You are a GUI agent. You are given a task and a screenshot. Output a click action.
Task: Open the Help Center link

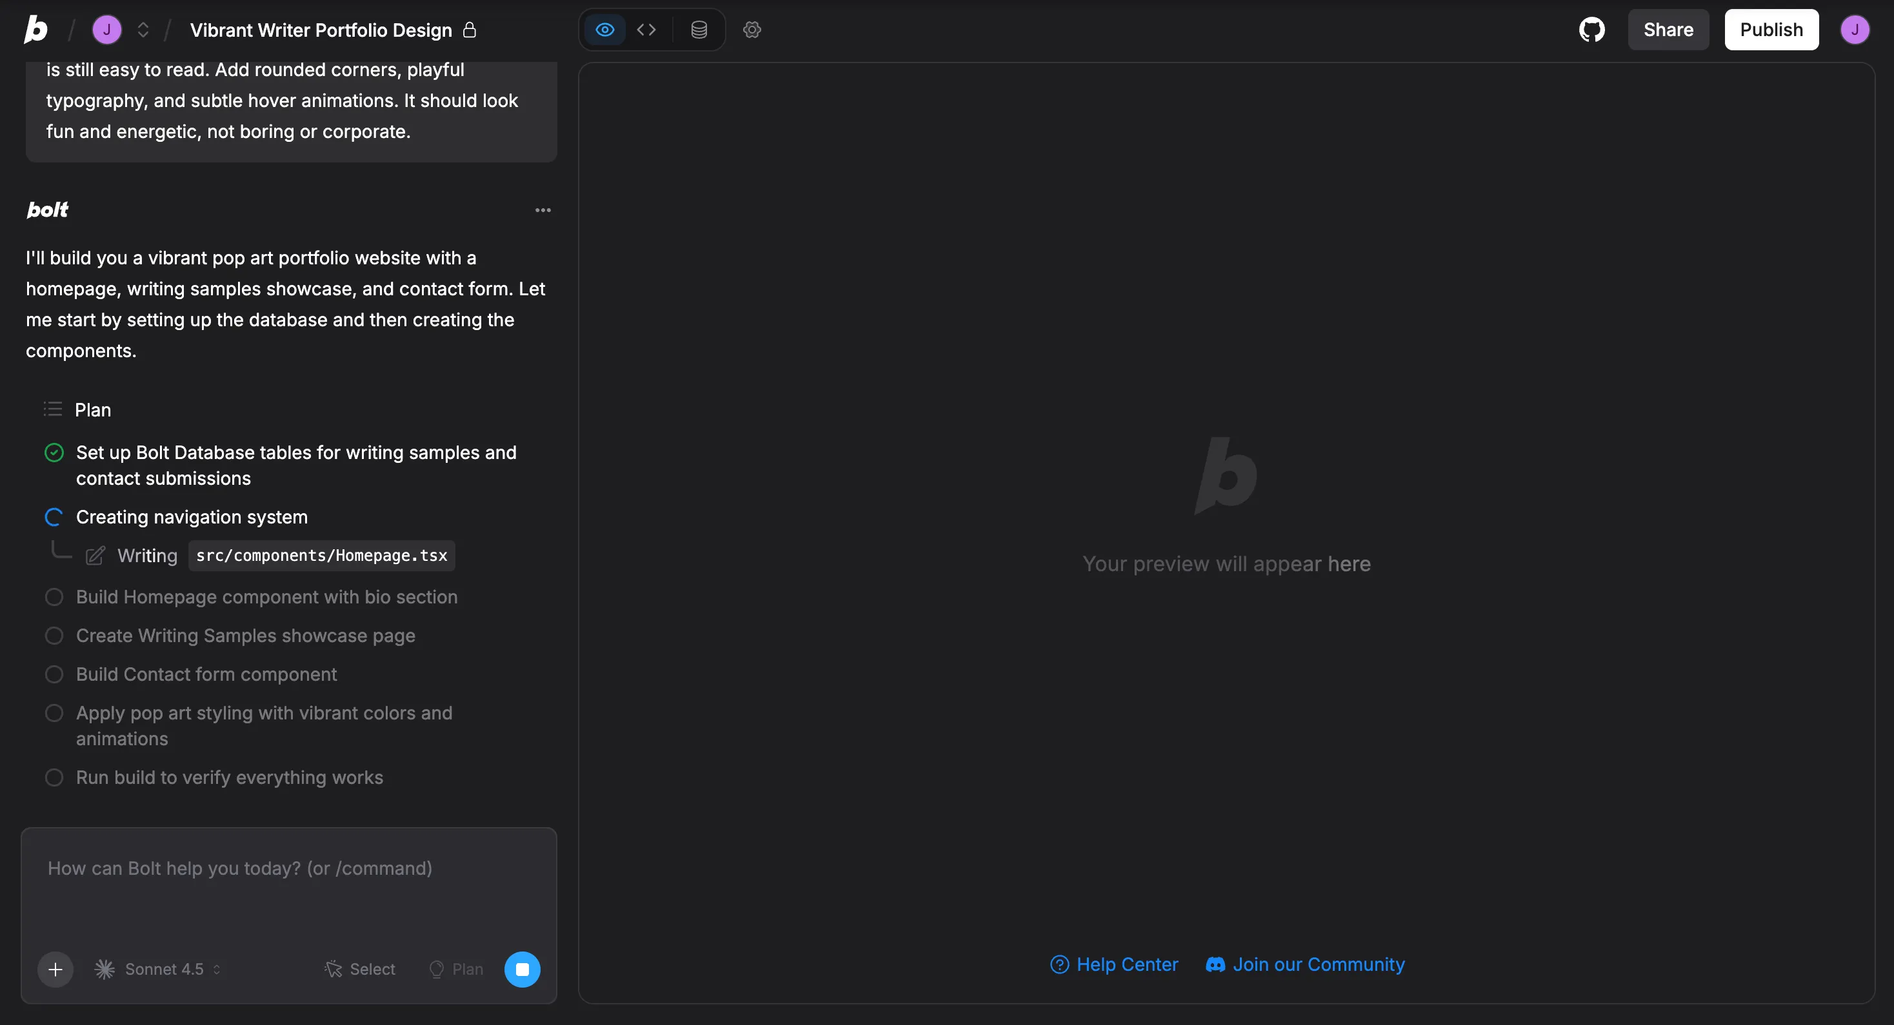pos(1114,964)
